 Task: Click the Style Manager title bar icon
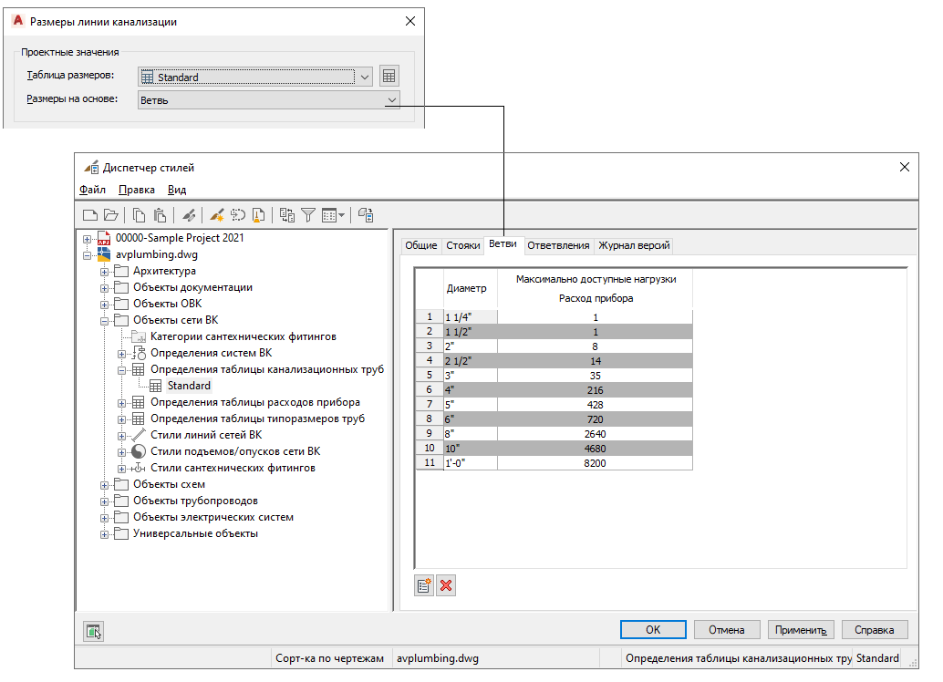pyautogui.click(x=91, y=167)
